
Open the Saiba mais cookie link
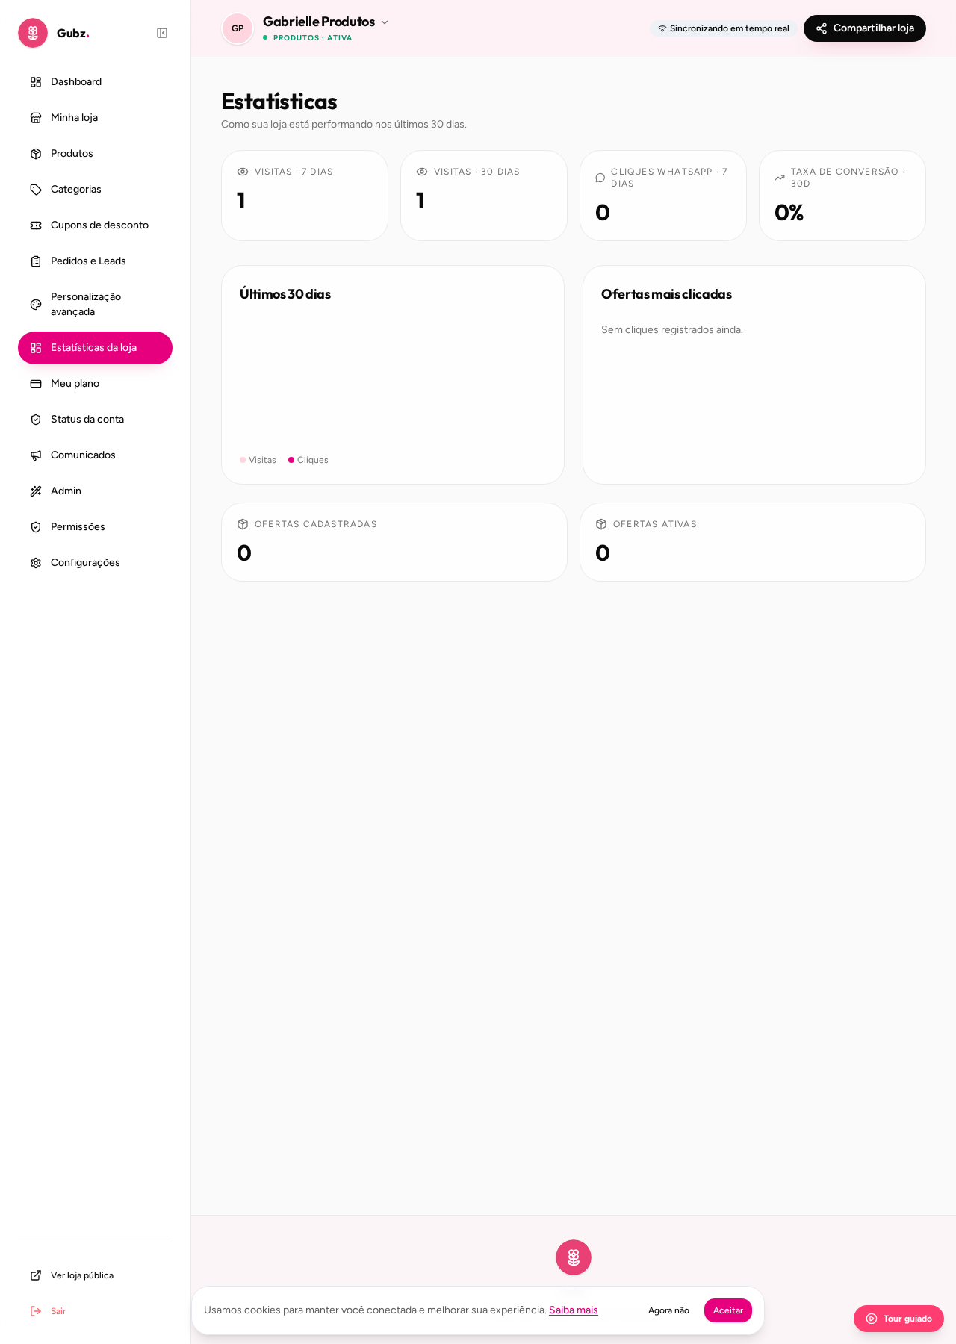click(x=574, y=1310)
